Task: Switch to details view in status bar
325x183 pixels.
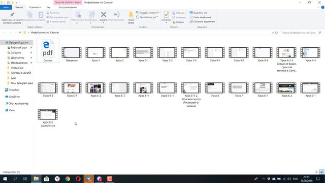Action: point(317,172)
